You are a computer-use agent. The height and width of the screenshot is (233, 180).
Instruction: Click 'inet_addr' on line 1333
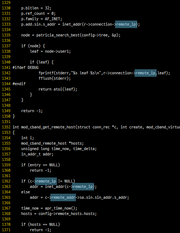pos(72,24)
